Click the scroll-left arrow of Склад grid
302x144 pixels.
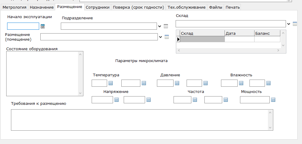click(x=179, y=50)
